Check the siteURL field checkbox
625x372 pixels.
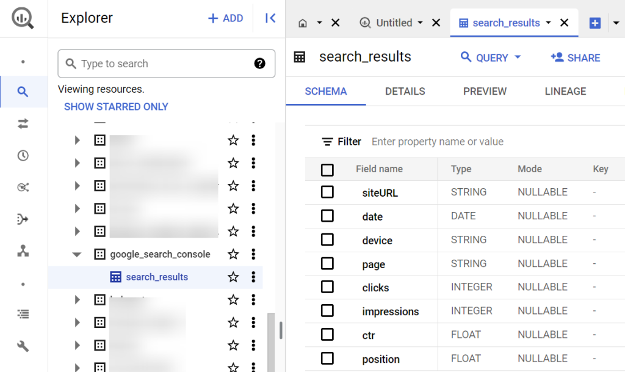(x=327, y=192)
